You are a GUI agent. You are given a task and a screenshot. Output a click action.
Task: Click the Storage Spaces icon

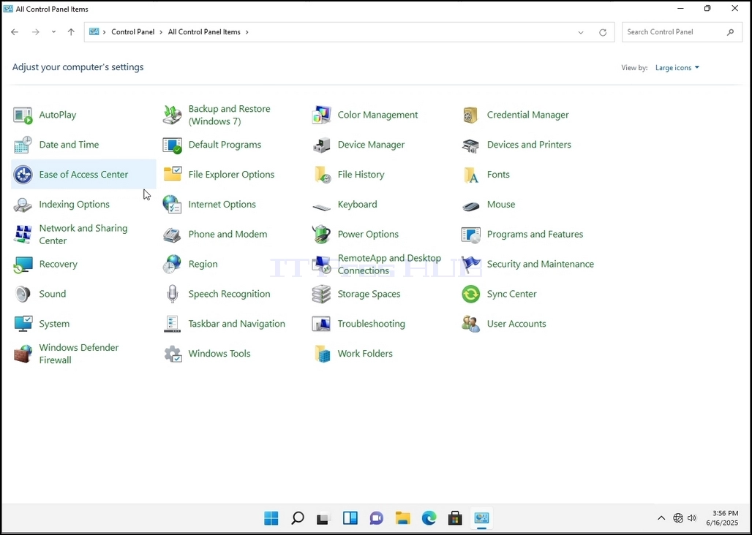tap(321, 294)
